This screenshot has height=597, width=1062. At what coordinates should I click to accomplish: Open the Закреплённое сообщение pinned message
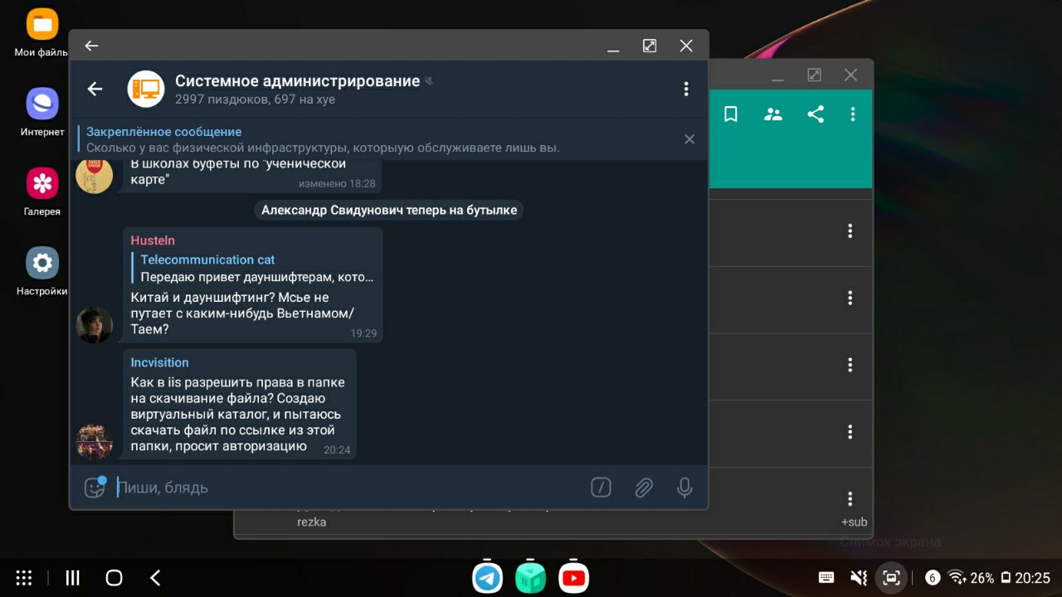[382, 139]
